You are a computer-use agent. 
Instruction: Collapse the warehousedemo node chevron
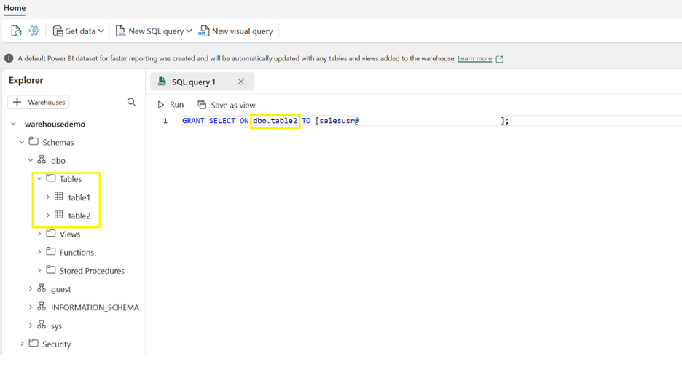pyautogui.click(x=14, y=124)
